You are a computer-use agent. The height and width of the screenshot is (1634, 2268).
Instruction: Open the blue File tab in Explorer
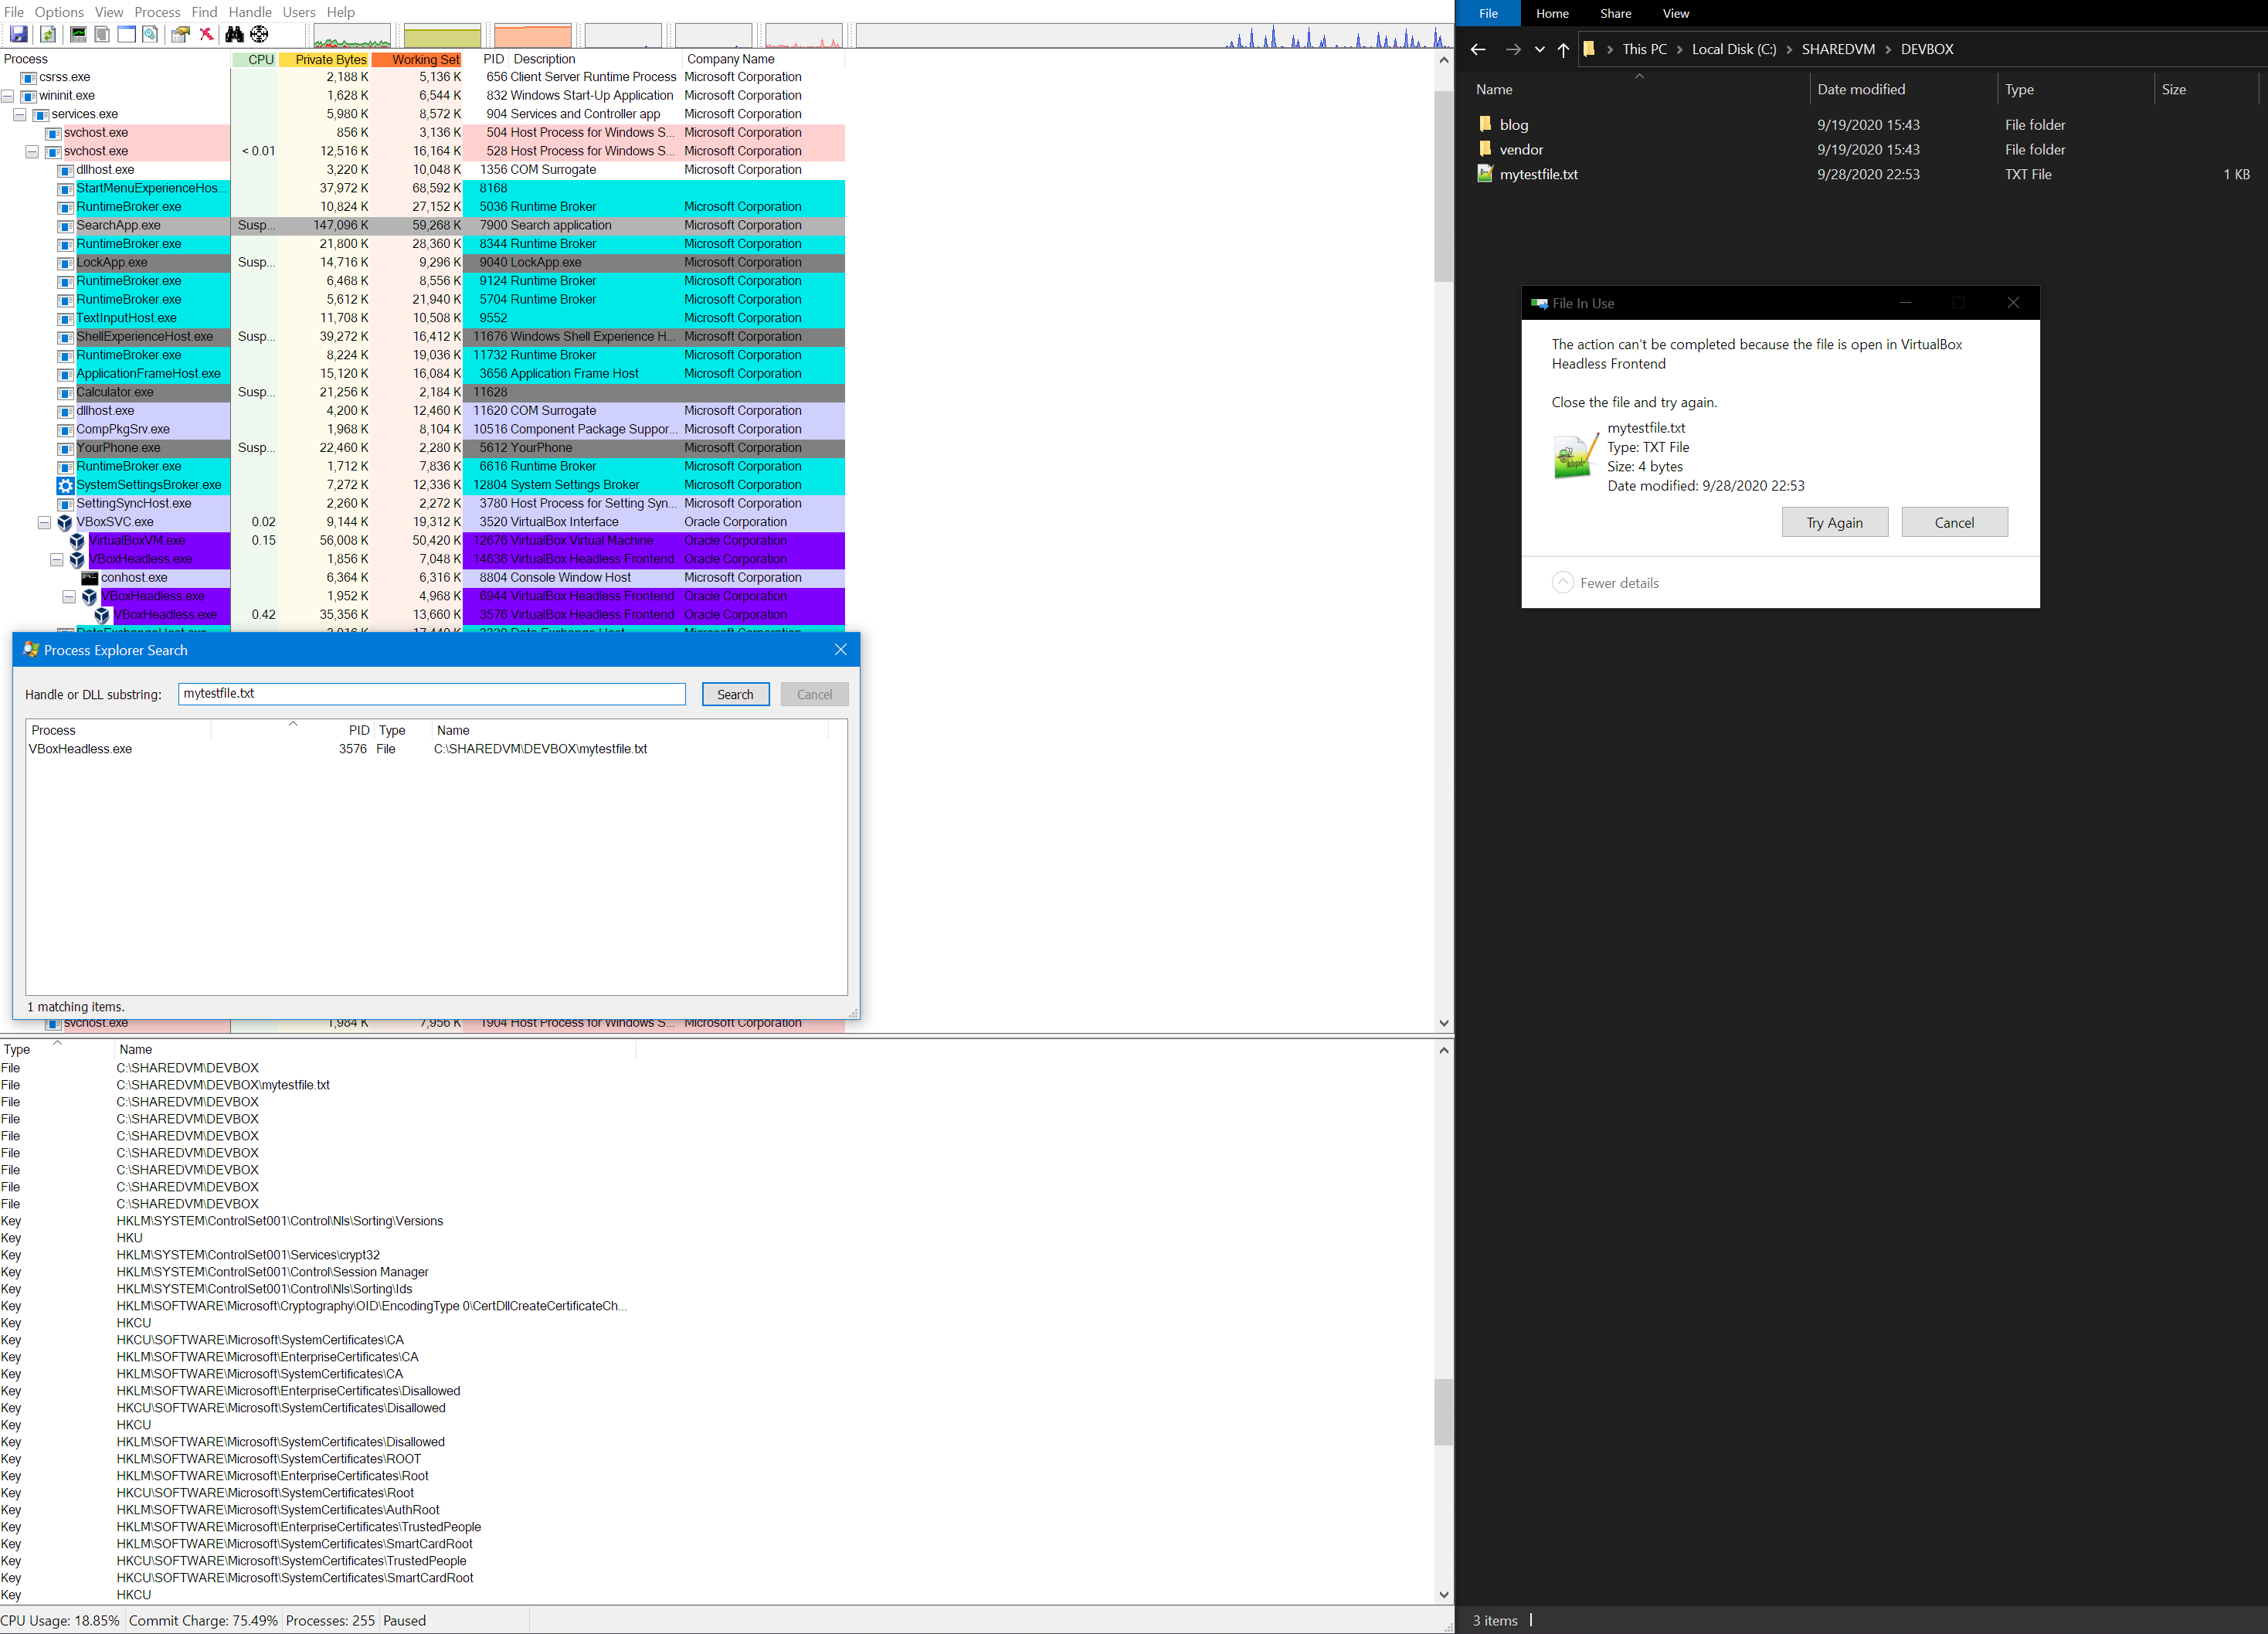pyautogui.click(x=1488, y=13)
